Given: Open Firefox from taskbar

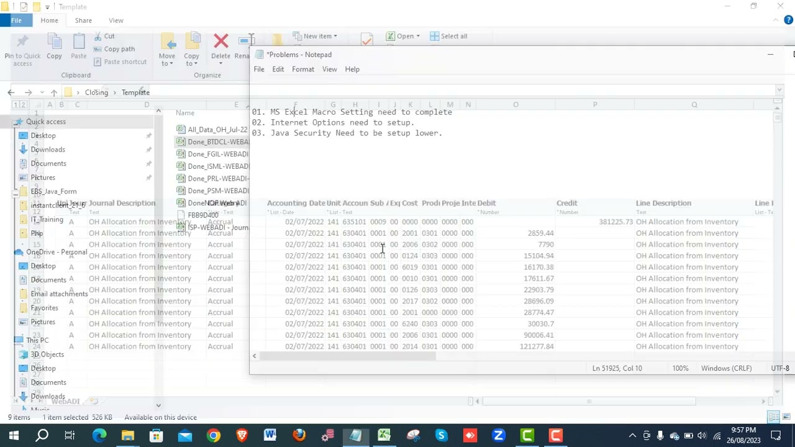Looking at the screenshot, I should tap(299, 436).
